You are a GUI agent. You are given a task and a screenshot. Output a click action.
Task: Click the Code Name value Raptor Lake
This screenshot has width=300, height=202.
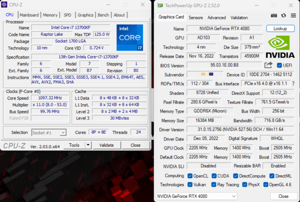51,34
